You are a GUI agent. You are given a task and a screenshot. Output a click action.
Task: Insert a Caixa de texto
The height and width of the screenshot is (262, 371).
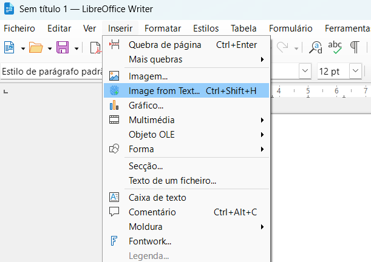coord(157,198)
